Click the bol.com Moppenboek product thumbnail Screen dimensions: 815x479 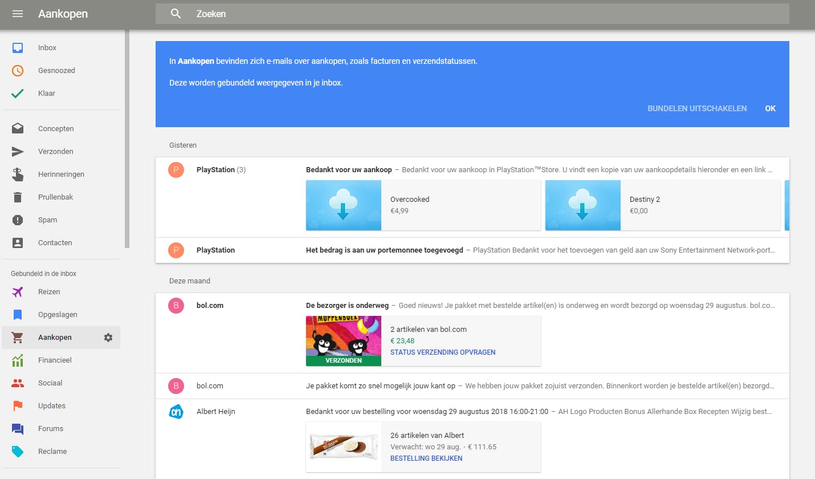pyautogui.click(x=344, y=341)
